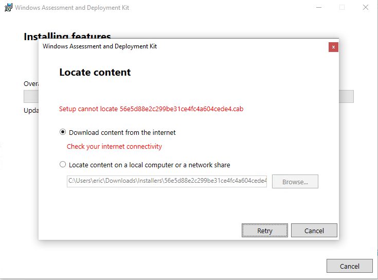Click the Windows ADK installer title icon
This screenshot has width=378, height=280.
[8, 8]
